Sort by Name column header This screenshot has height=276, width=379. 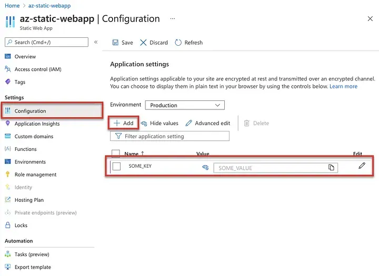[x=134, y=154]
